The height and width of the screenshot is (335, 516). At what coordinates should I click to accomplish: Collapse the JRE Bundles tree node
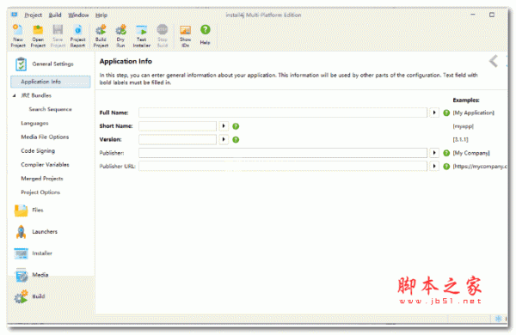tap(14, 95)
